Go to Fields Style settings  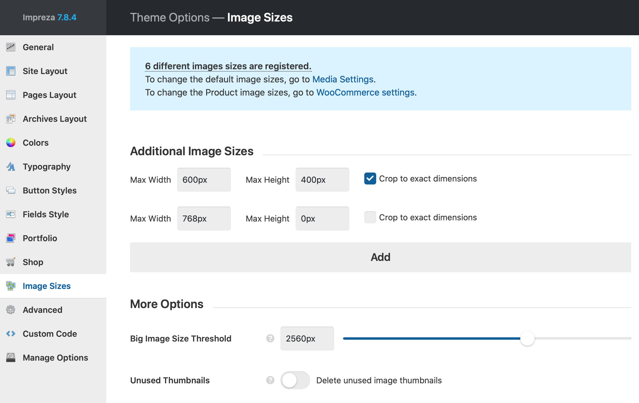click(53, 214)
